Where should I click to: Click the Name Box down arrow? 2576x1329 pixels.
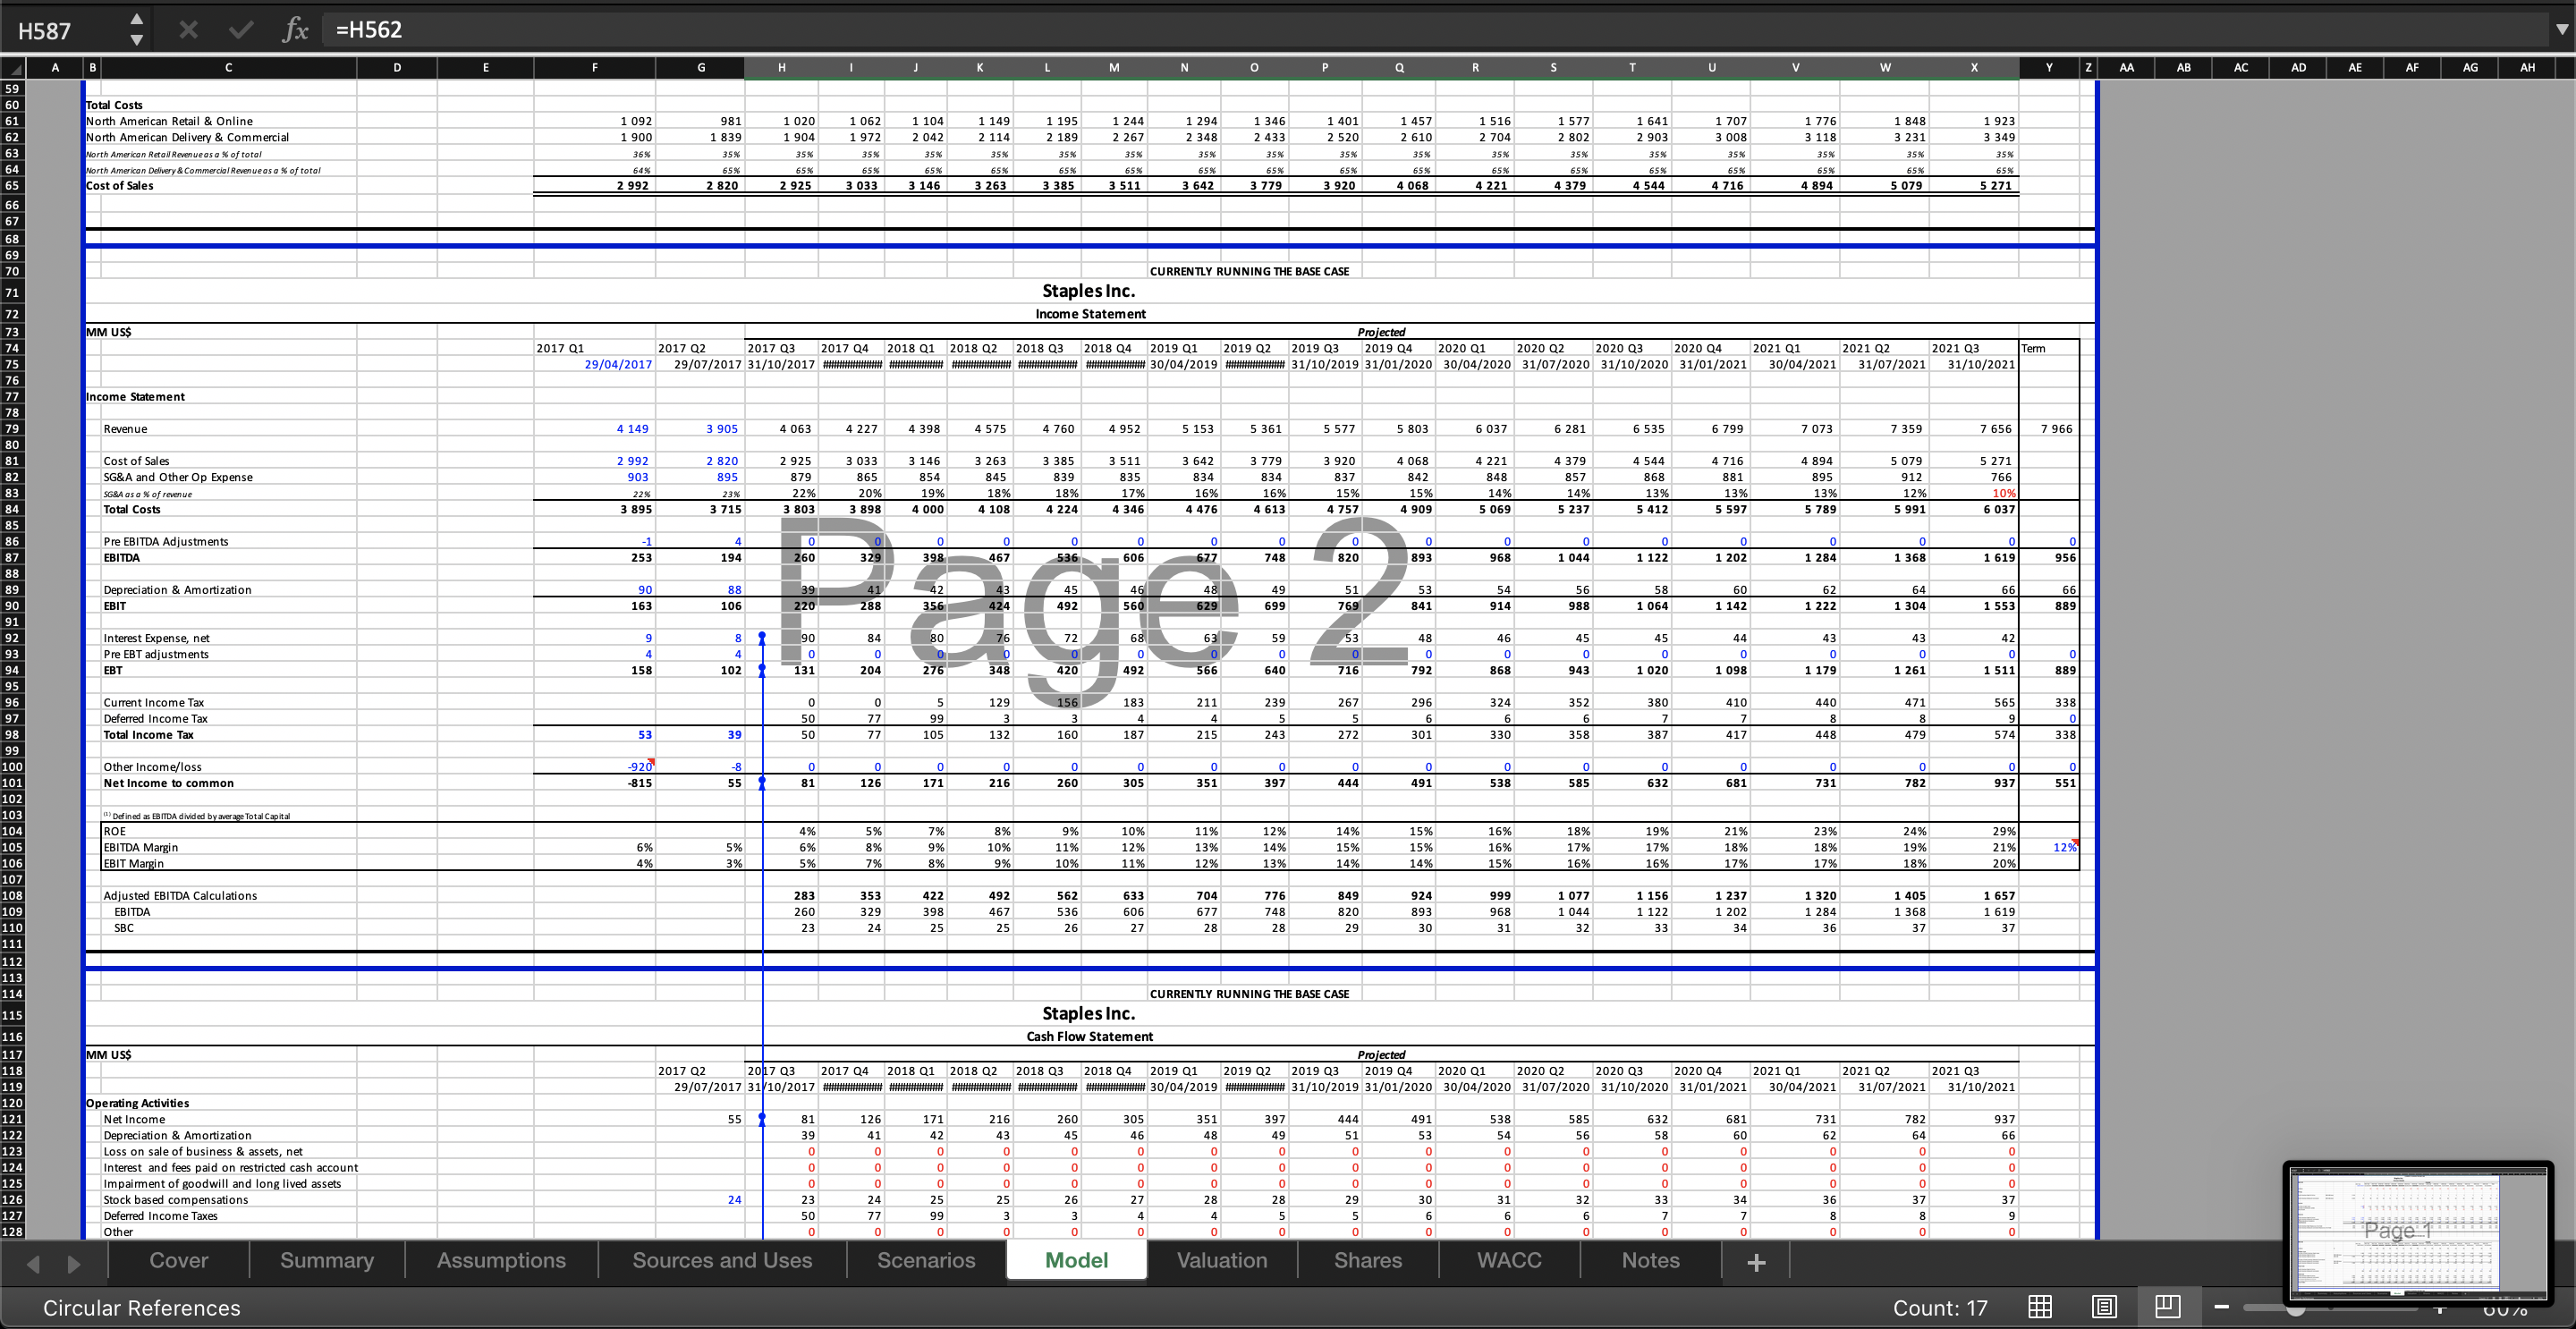point(137,40)
